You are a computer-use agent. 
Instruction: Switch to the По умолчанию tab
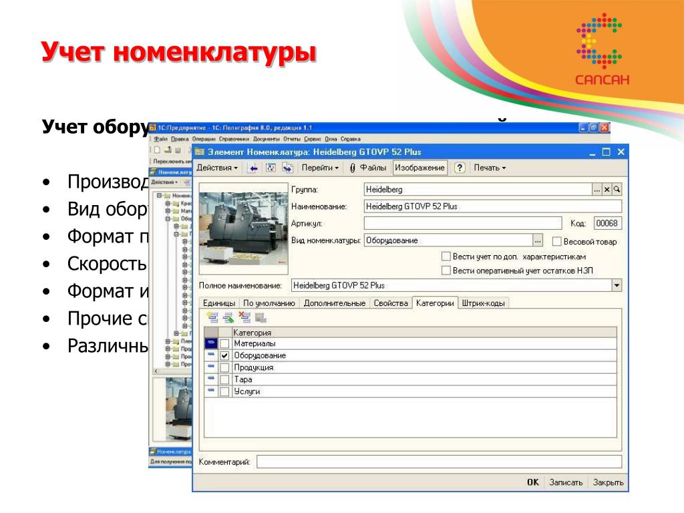tap(269, 303)
